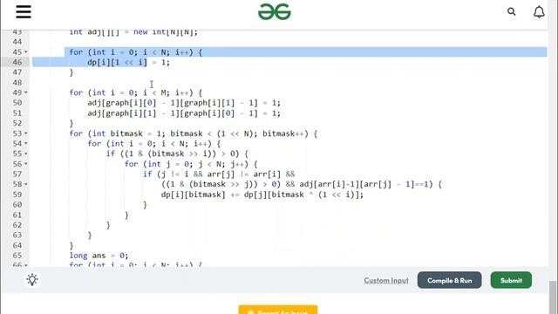Click the Report An Issue button

tap(278, 310)
